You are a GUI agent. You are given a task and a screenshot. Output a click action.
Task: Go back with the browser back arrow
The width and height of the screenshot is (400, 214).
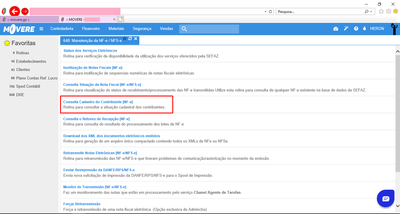(14, 11)
